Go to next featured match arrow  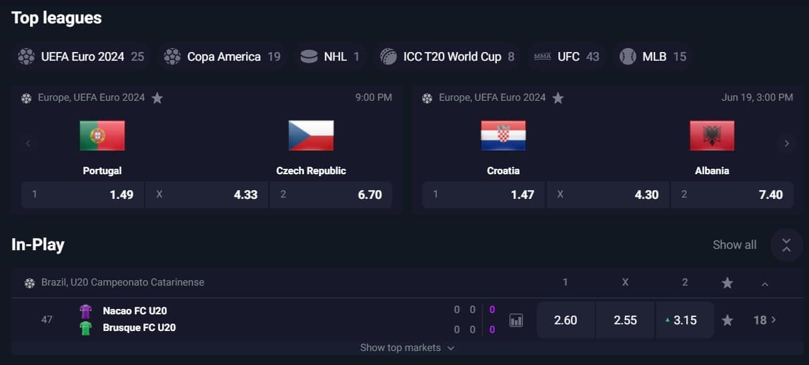click(x=787, y=143)
